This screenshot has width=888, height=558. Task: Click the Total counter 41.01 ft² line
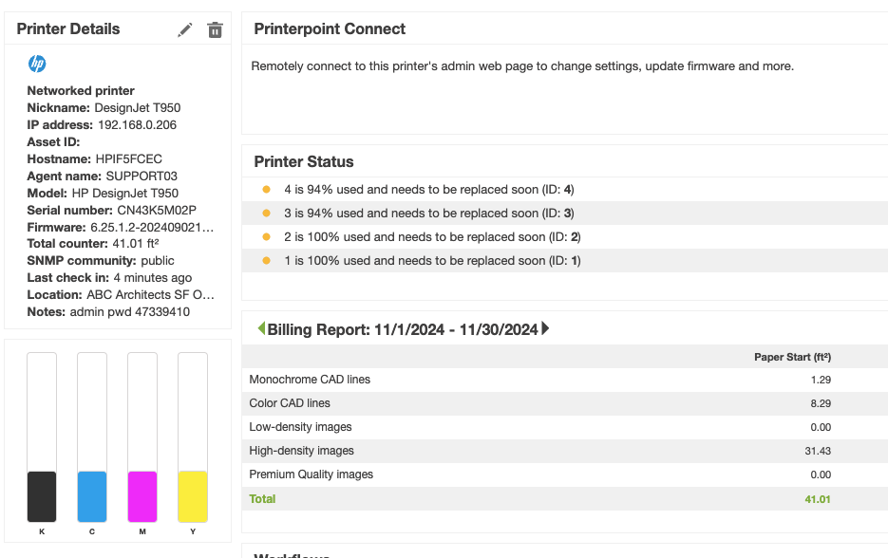[x=93, y=243]
